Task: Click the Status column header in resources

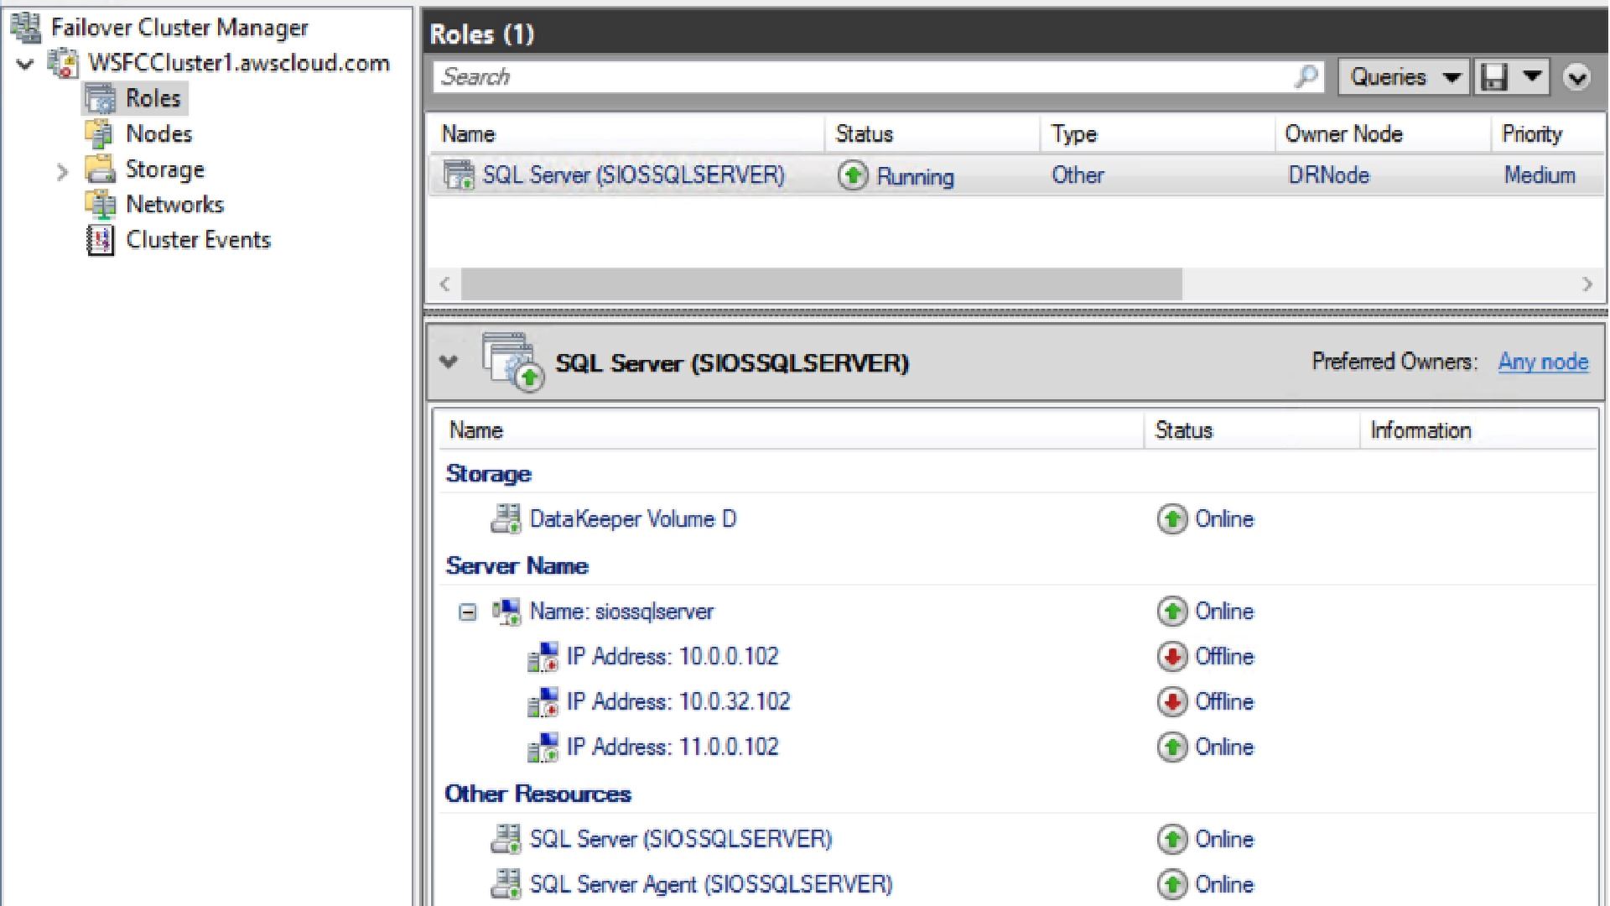Action: [1183, 430]
